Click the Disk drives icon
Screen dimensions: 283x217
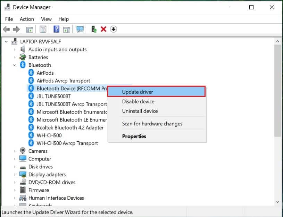pos(23,167)
